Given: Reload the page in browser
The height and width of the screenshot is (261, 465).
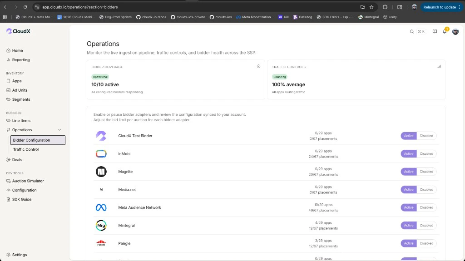Looking at the screenshot, I should 25,7.
